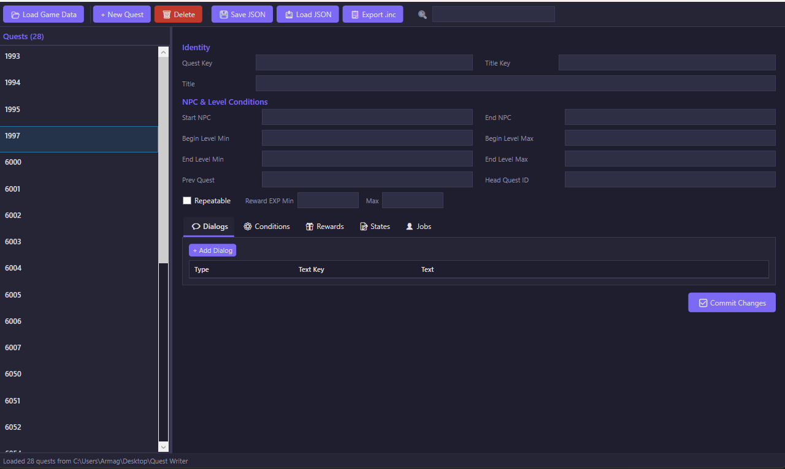Switch to the Conditions tab
Image resolution: width=785 pixels, height=469 pixels.
click(x=266, y=227)
